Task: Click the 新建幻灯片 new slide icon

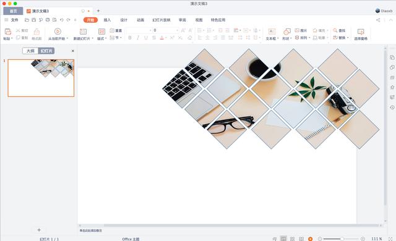Action: [83, 32]
